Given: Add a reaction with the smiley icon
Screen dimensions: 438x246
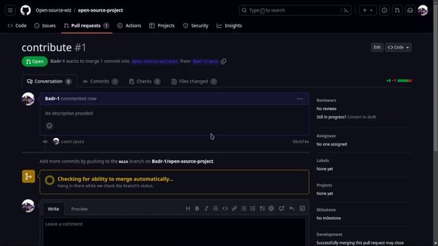Looking at the screenshot, I should click(49, 126).
